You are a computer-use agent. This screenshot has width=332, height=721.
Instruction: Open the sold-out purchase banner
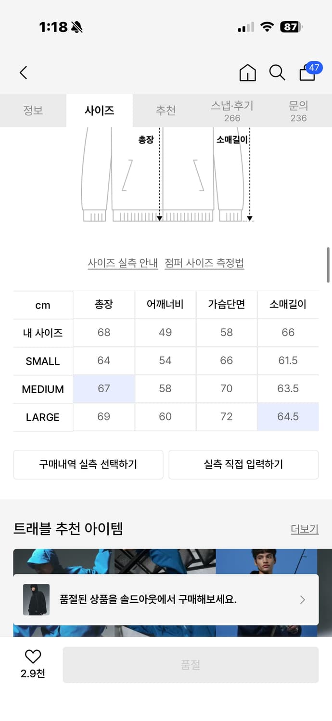pos(166,600)
